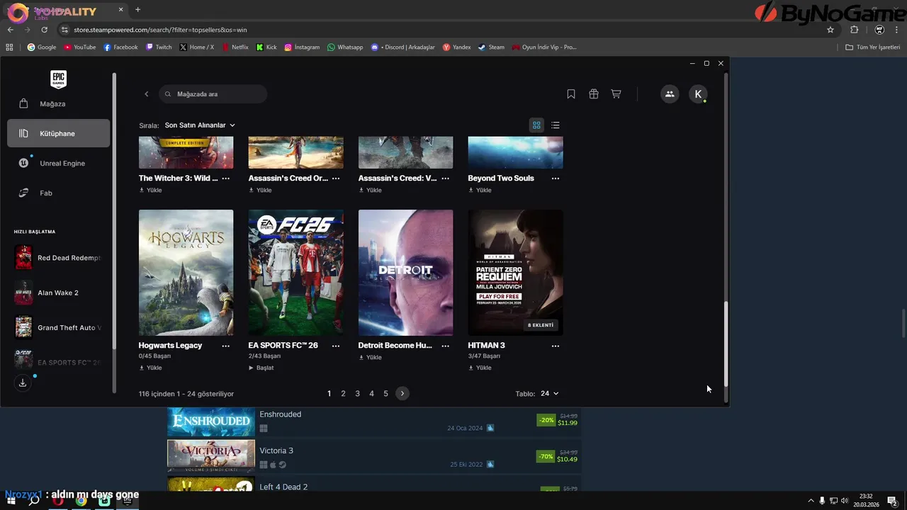907x510 pixels.
Task: Open Victoria 3 in Steam results
Action: pos(374,457)
